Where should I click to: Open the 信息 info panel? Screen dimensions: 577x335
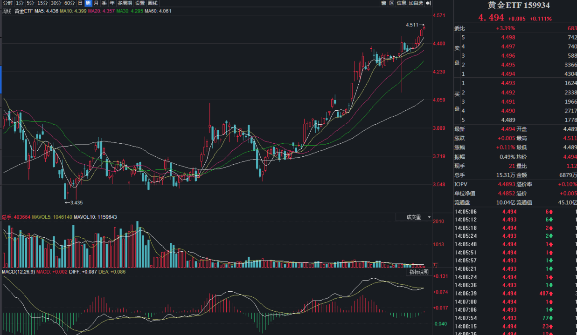click(402, 3)
